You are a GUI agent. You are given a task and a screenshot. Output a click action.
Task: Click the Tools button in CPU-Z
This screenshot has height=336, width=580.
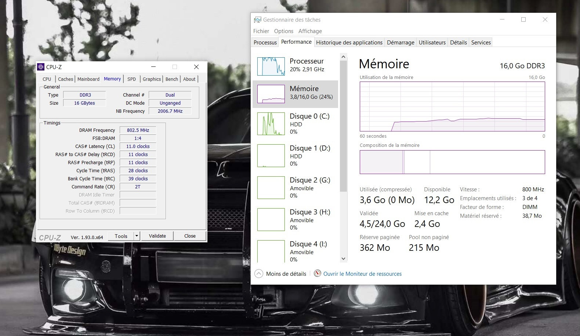(121, 236)
